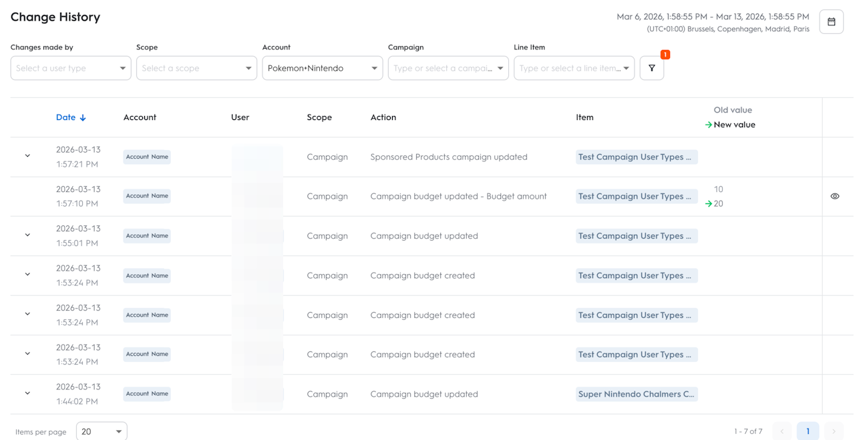Click the Account Name tag in first row
This screenshot has width=855, height=440.
coord(147,157)
